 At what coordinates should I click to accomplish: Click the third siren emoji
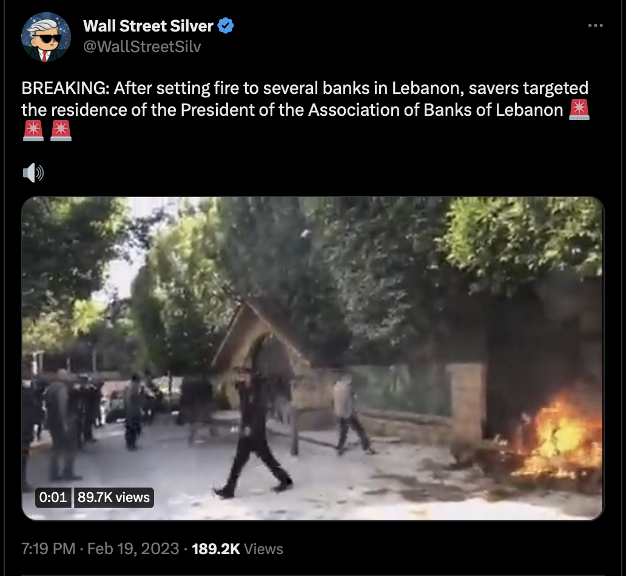(61, 131)
